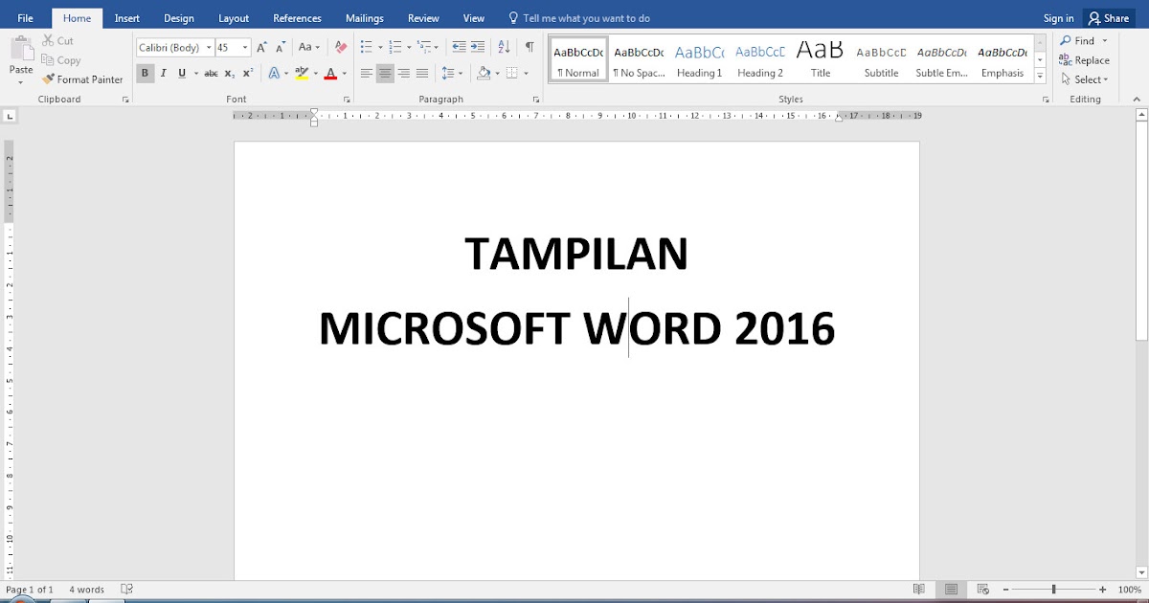
Task: Apply paragraph shading paint bucket
Action: click(x=484, y=74)
